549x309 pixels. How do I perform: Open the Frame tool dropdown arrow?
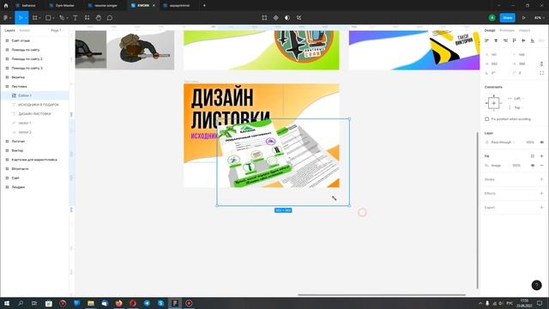point(39,18)
